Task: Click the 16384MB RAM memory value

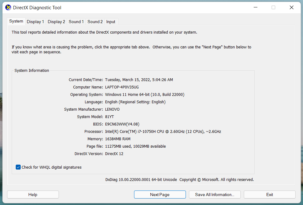Action: pos(118,139)
